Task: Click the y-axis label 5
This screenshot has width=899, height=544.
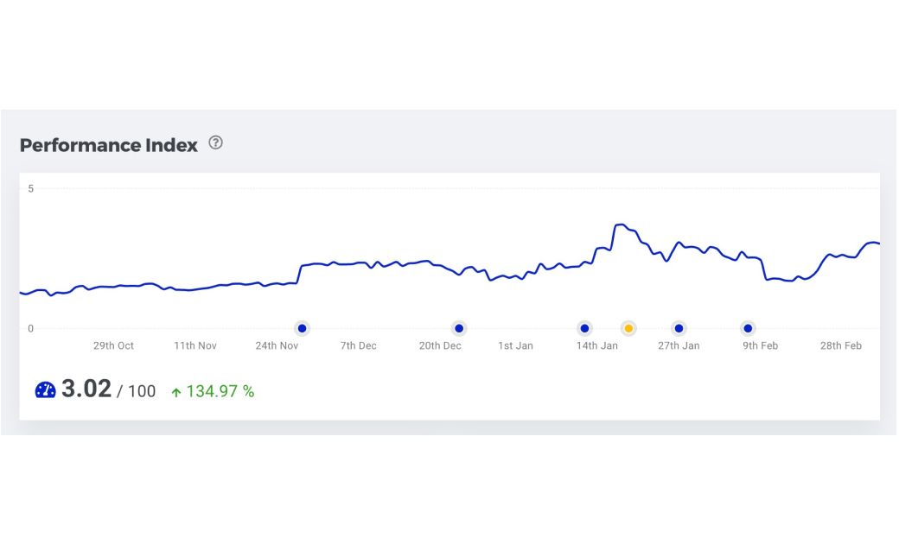Action: [x=30, y=188]
